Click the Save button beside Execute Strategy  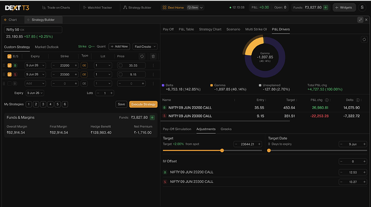point(122,104)
